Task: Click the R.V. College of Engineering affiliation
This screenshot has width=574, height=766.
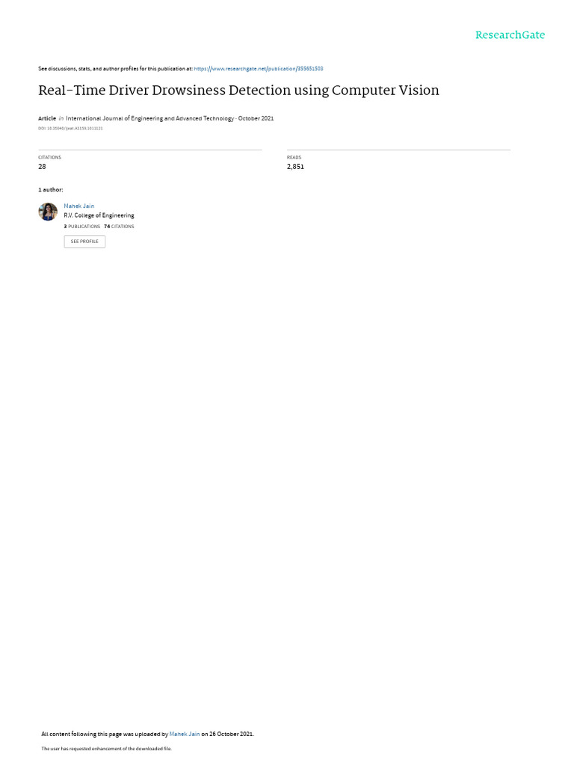Action: pos(99,215)
